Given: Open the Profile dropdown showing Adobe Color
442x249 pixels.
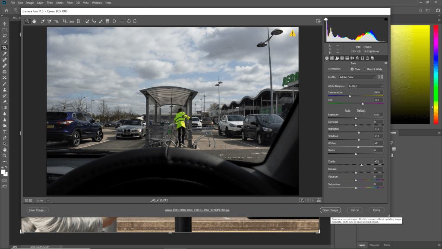Looking at the screenshot, I should (x=357, y=77).
